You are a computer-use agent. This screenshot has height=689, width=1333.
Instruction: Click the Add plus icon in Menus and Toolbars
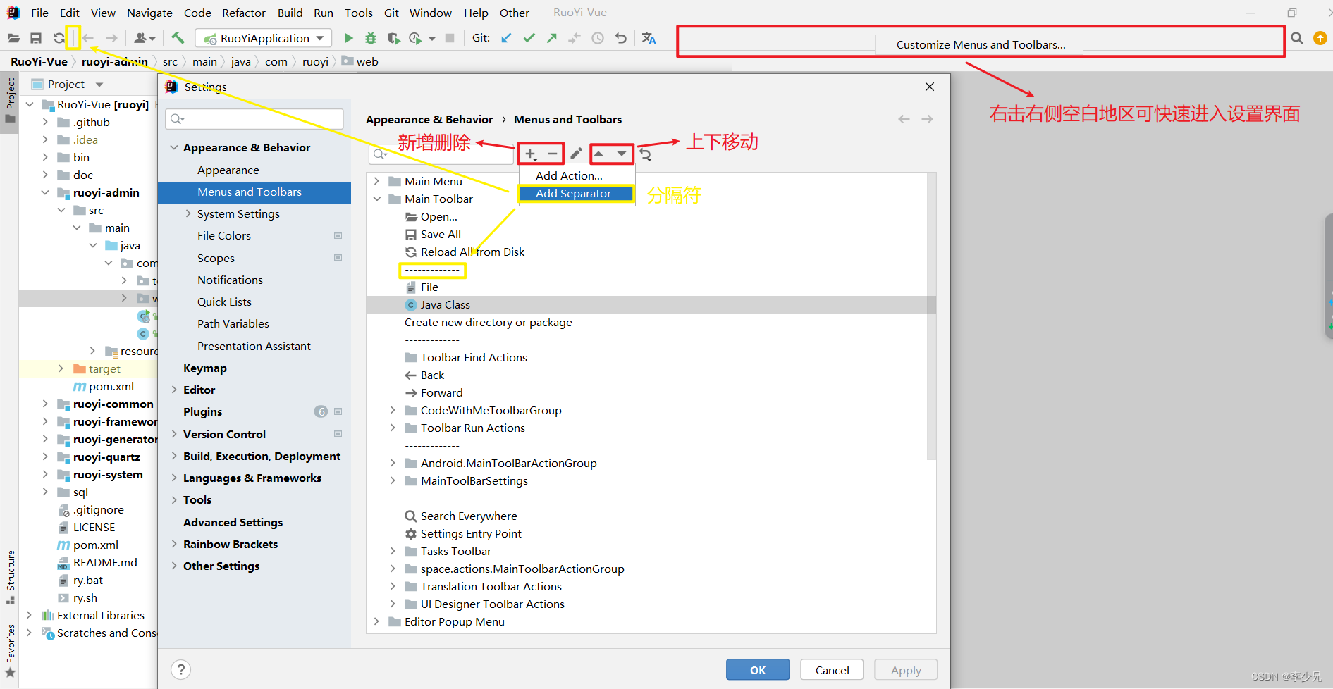tap(531, 154)
